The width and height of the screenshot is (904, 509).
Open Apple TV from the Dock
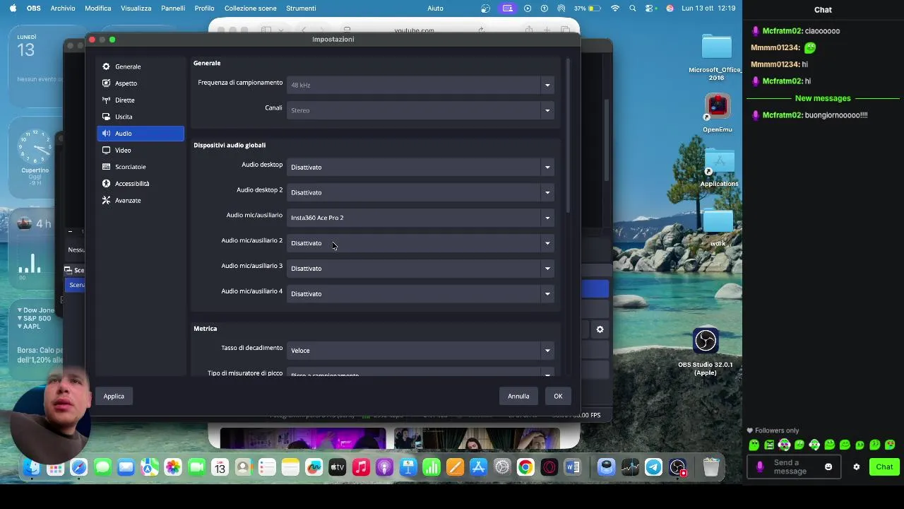338,467
